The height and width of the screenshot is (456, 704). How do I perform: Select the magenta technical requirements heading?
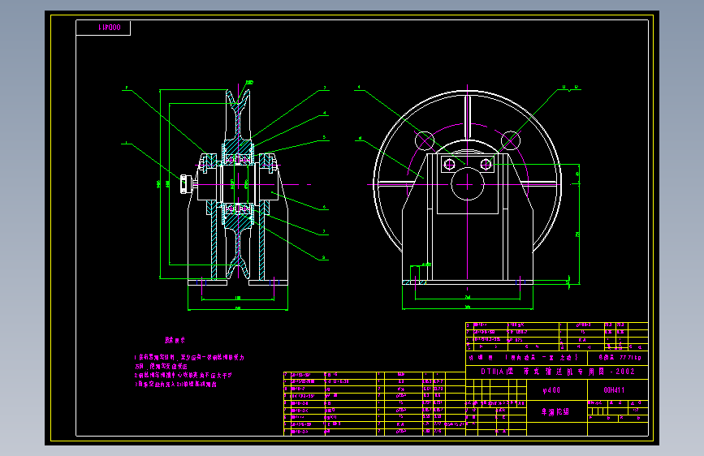coord(175,340)
